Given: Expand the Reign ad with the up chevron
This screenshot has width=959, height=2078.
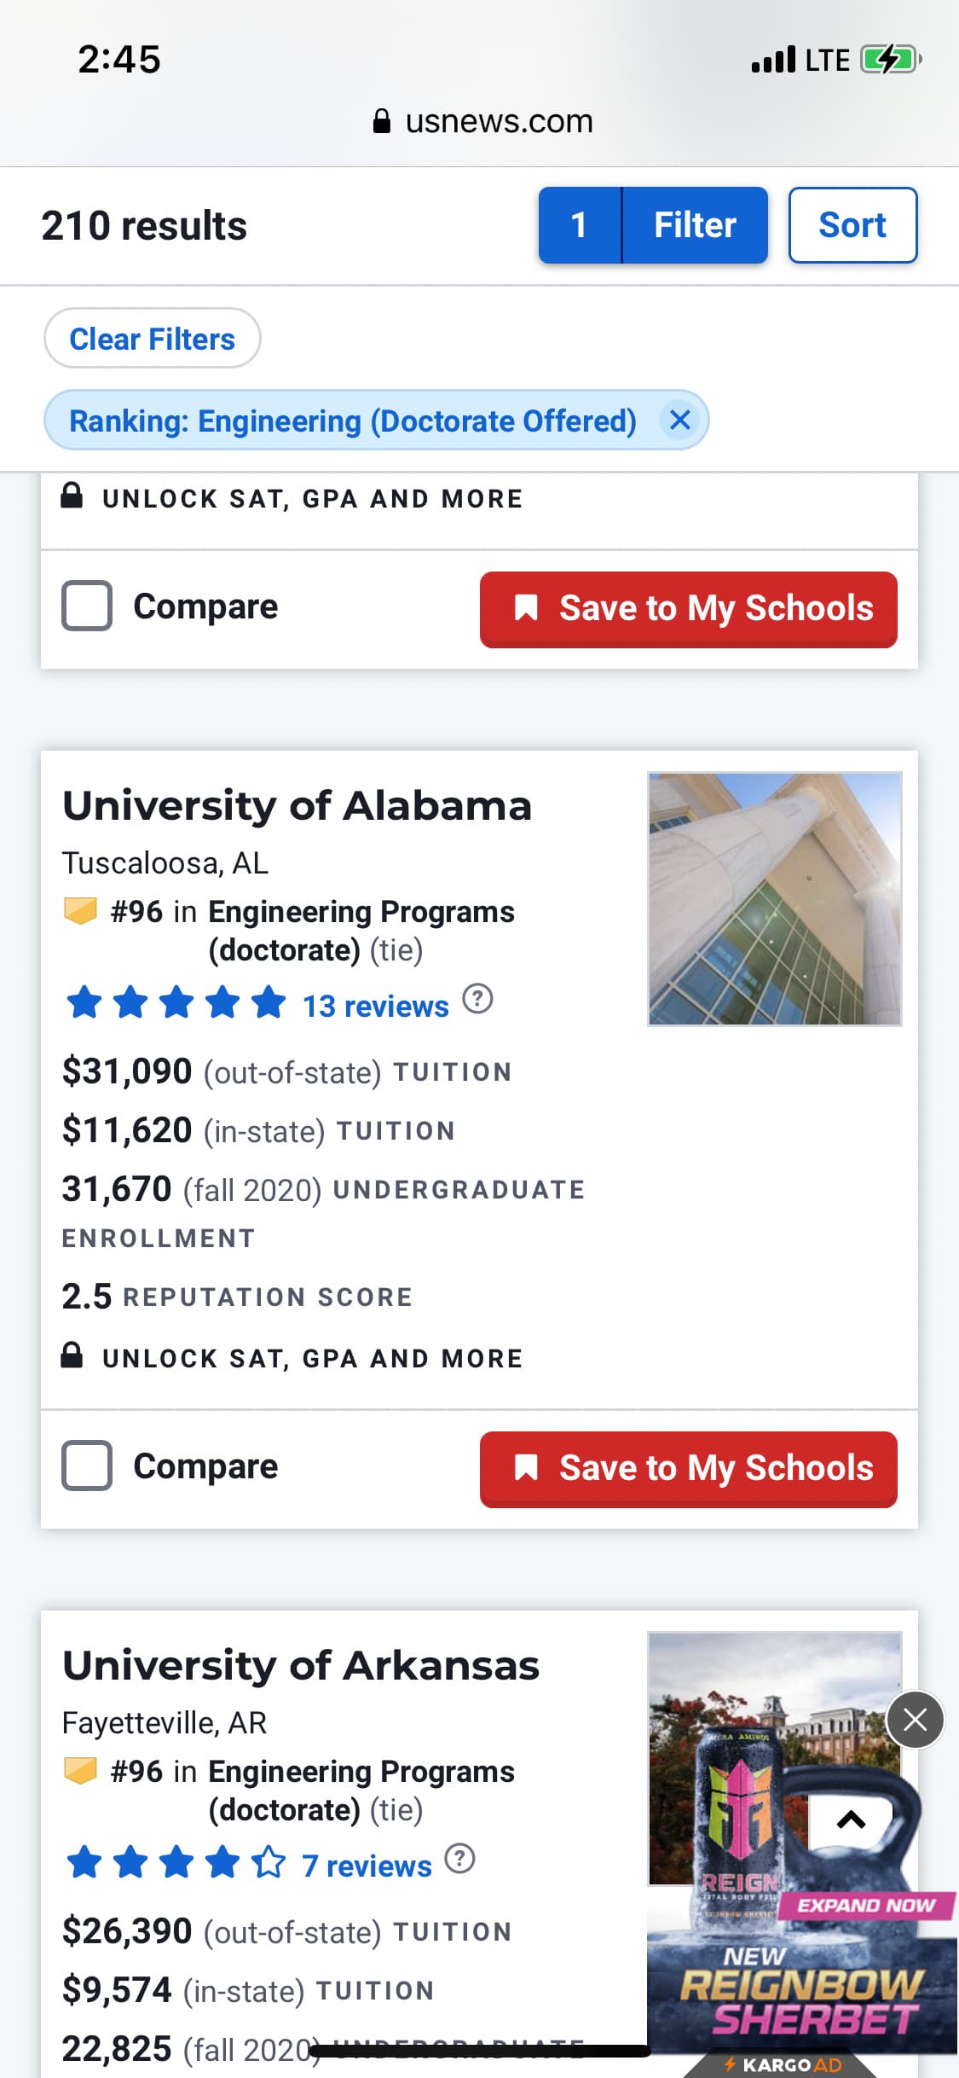Looking at the screenshot, I should coord(851,1820).
